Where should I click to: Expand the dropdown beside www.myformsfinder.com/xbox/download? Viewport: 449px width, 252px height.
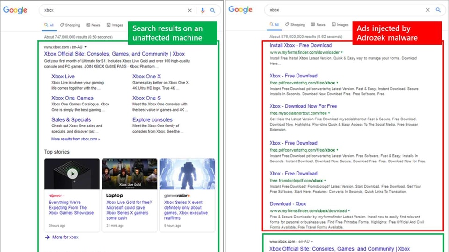(x=349, y=211)
